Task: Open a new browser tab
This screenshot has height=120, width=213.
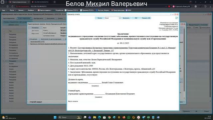Action: coord(55,2)
